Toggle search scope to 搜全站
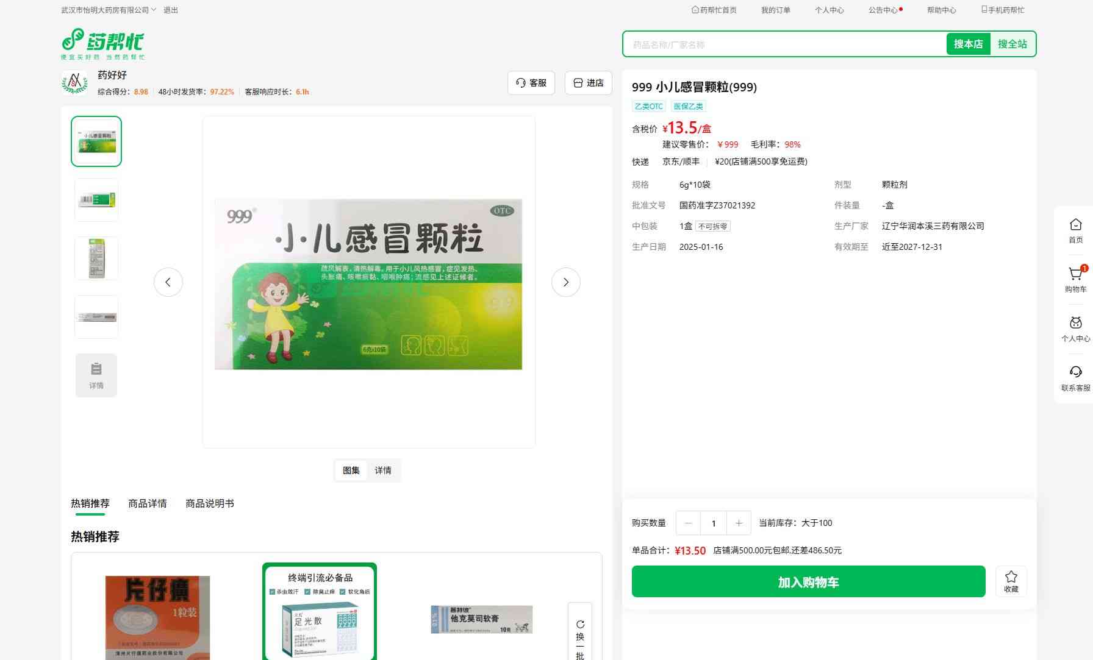The image size is (1093, 660). tap(1012, 44)
